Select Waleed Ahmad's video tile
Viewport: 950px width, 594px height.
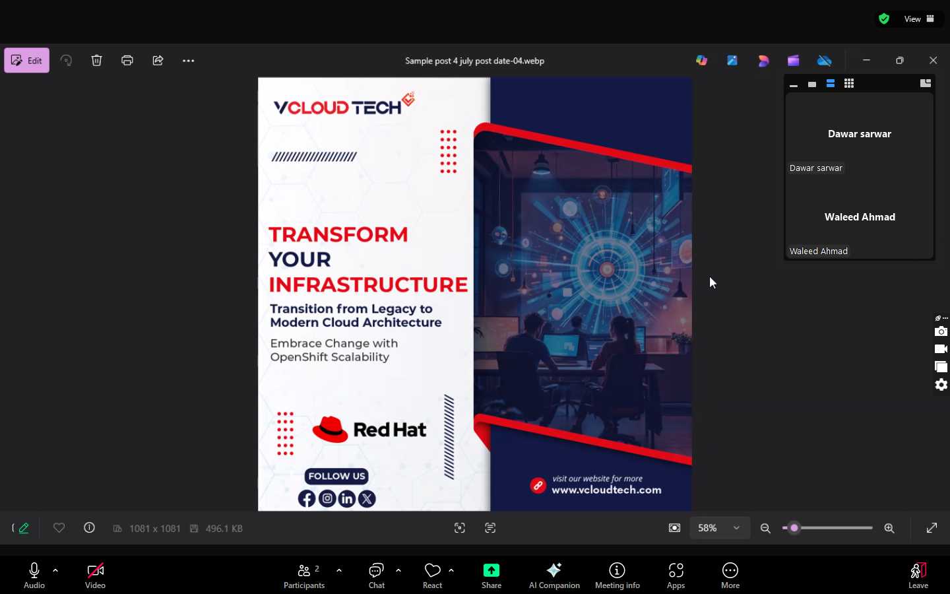point(860,218)
